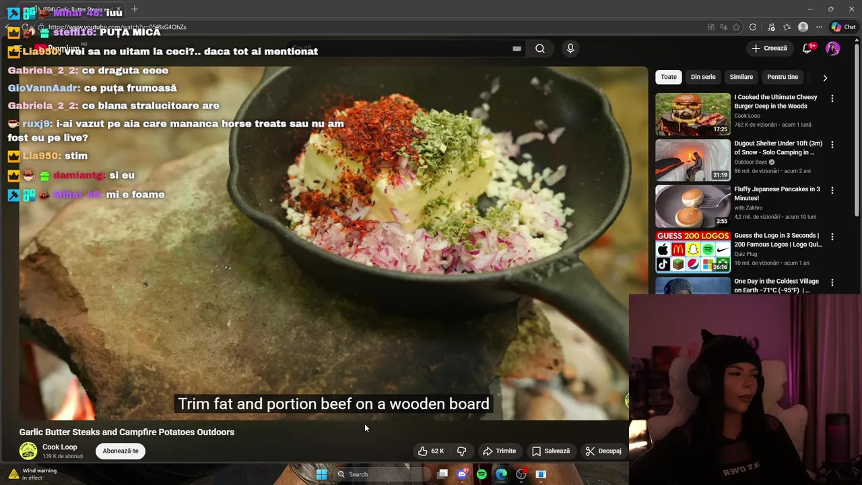Open options menu for Coldest Village video
This screenshot has height=485, width=862.
(x=832, y=282)
